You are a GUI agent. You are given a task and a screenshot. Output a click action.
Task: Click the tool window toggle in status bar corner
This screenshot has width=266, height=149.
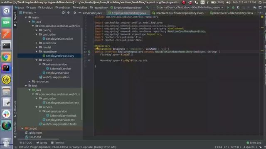pyautogui.click(x=16, y=147)
